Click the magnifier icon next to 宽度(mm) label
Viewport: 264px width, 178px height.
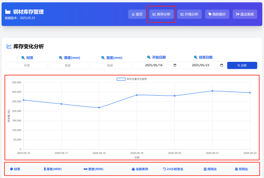(103, 58)
